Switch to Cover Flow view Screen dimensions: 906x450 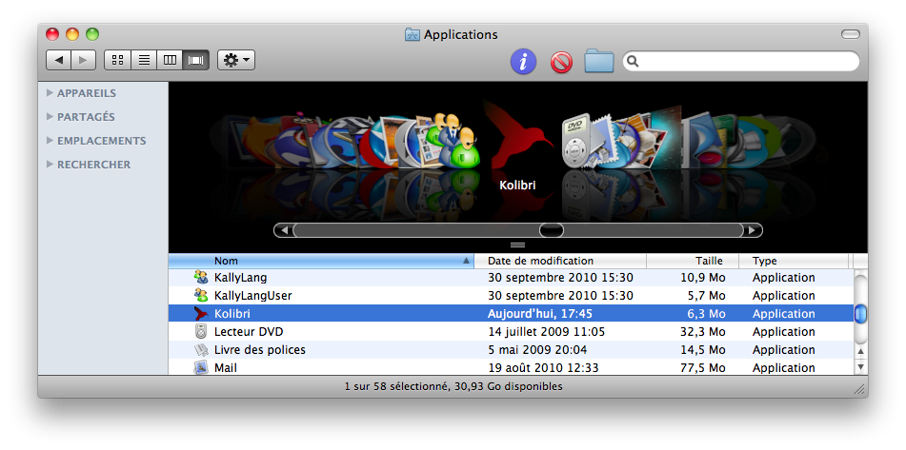point(196,60)
